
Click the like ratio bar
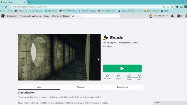pos(134,78)
